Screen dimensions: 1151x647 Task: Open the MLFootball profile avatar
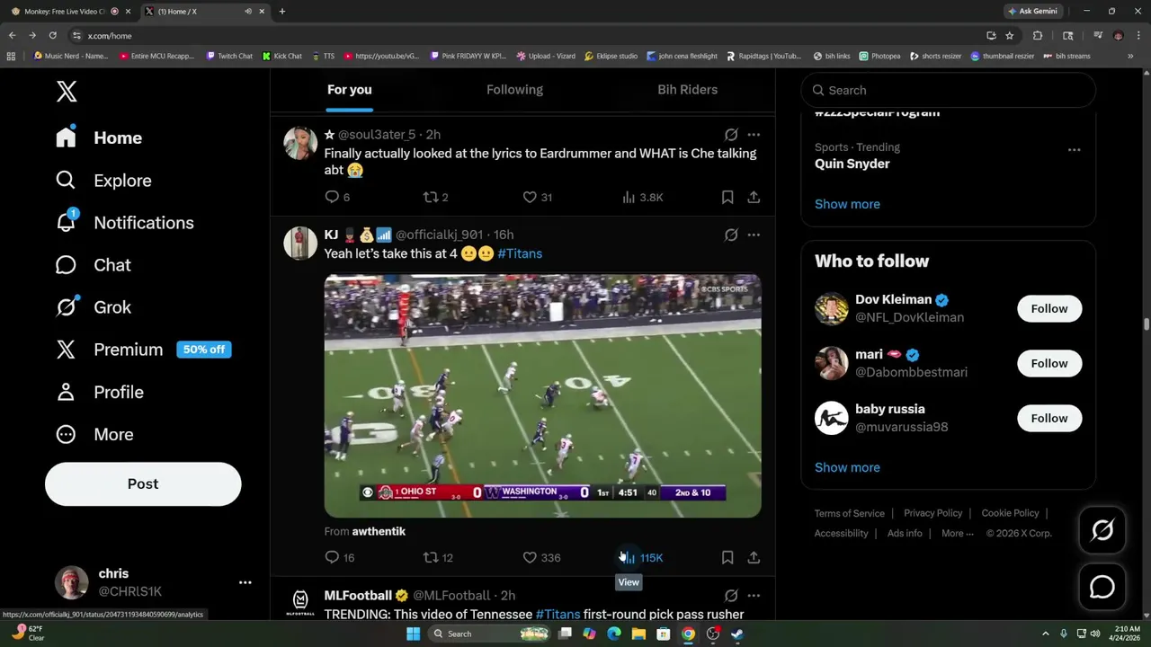(x=300, y=601)
